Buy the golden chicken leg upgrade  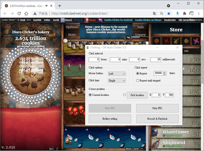click(176, 41)
